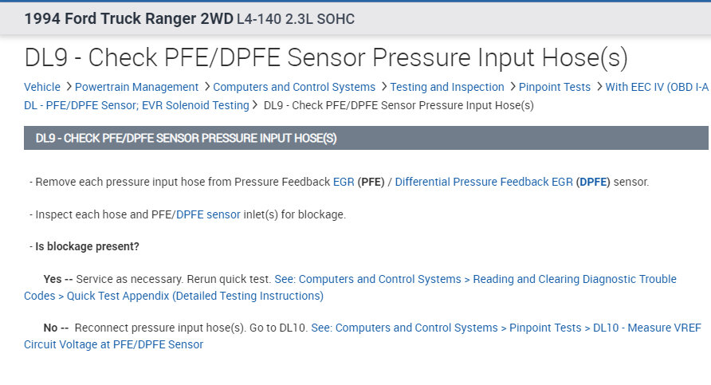711x385 pixels.
Task: Click the Vehicle breadcrumb link
Action: [x=42, y=87]
